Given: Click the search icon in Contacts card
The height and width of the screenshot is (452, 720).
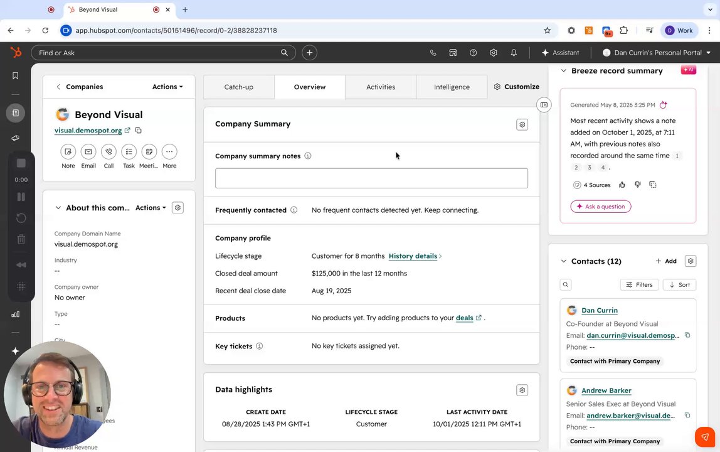Looking at the screenshot, I should tap(565, 284).
